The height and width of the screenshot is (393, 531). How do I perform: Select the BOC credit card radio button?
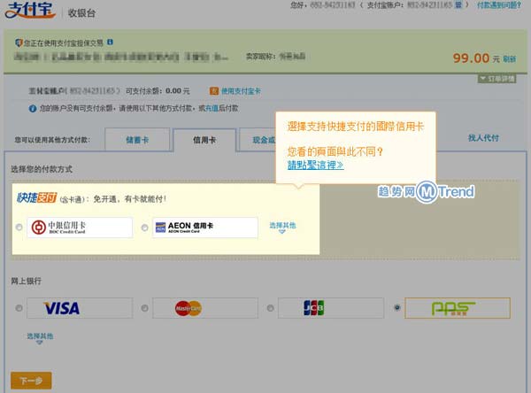[19, 228]
